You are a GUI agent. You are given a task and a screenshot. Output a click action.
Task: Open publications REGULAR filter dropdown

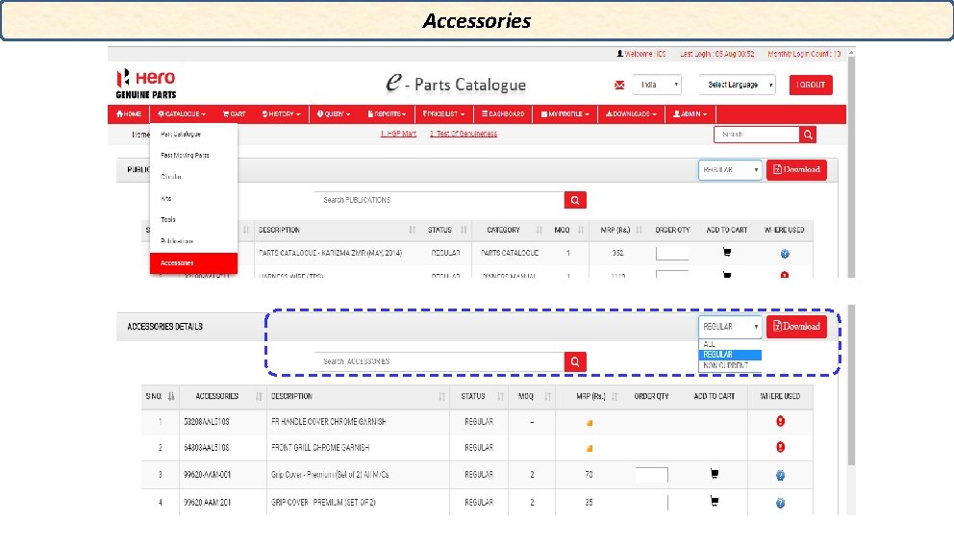click(x=730, y=170)
